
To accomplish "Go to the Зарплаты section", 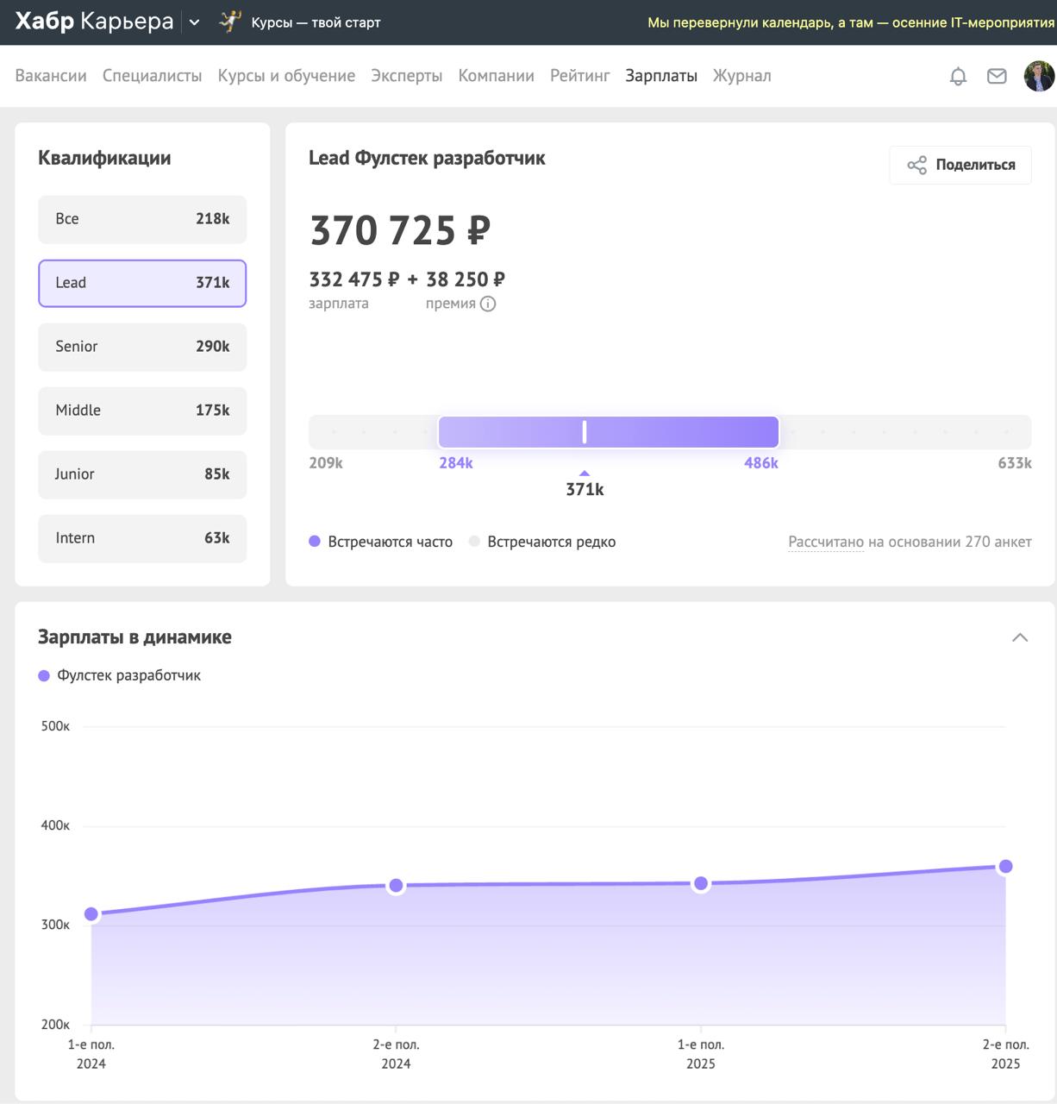I will (661, 76).
